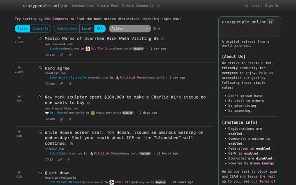Open user CubitOom profile link
This screenshot has width=296, height=185.
coord(66,153)
